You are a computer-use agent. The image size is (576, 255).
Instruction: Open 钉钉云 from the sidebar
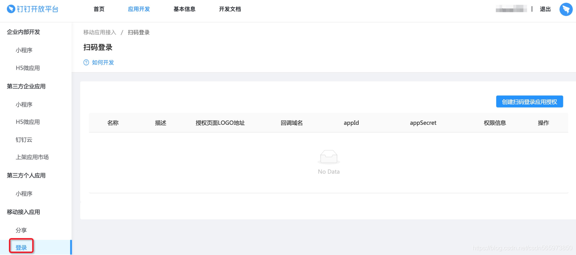pos(23,139)
